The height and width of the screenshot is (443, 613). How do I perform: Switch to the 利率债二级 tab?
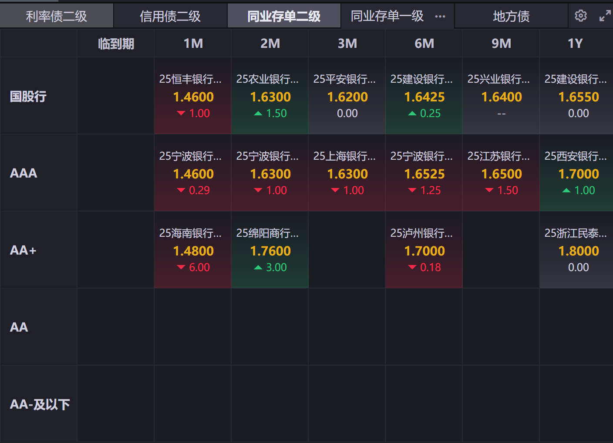pos(57,17)
